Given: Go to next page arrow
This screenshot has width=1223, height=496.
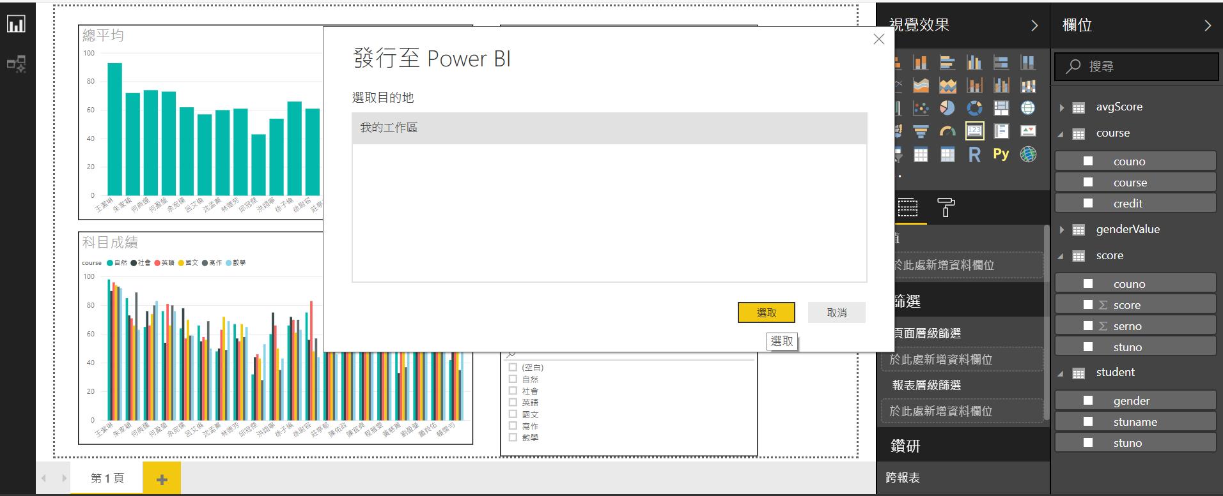Looking at the screenshot, I should coord(64,478).
